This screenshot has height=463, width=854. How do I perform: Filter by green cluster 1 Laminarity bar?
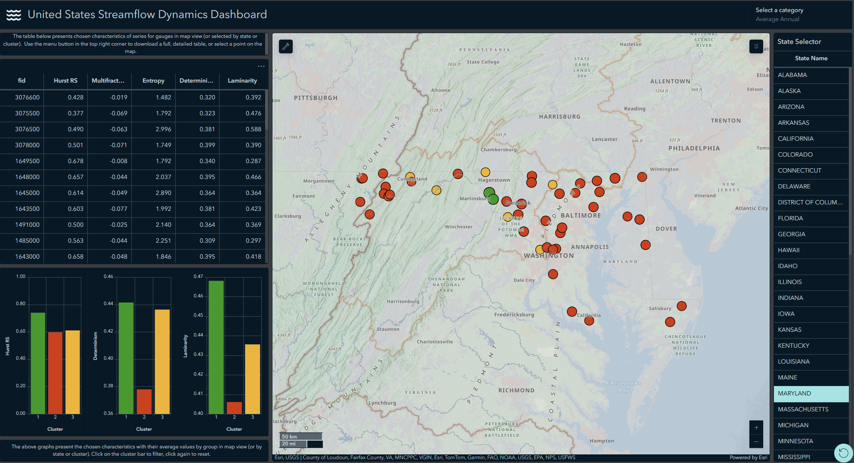(216, 347)
